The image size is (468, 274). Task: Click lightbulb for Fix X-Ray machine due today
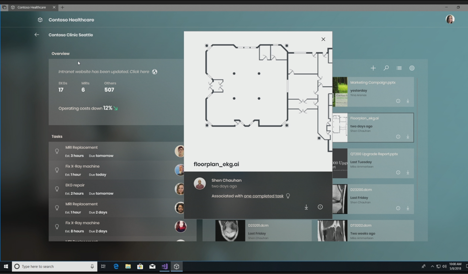click(x=57, y=170)
